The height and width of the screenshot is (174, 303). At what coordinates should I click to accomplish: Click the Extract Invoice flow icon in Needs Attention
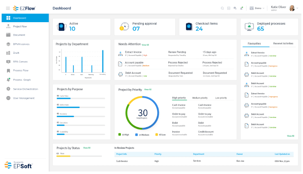[120, 54]
